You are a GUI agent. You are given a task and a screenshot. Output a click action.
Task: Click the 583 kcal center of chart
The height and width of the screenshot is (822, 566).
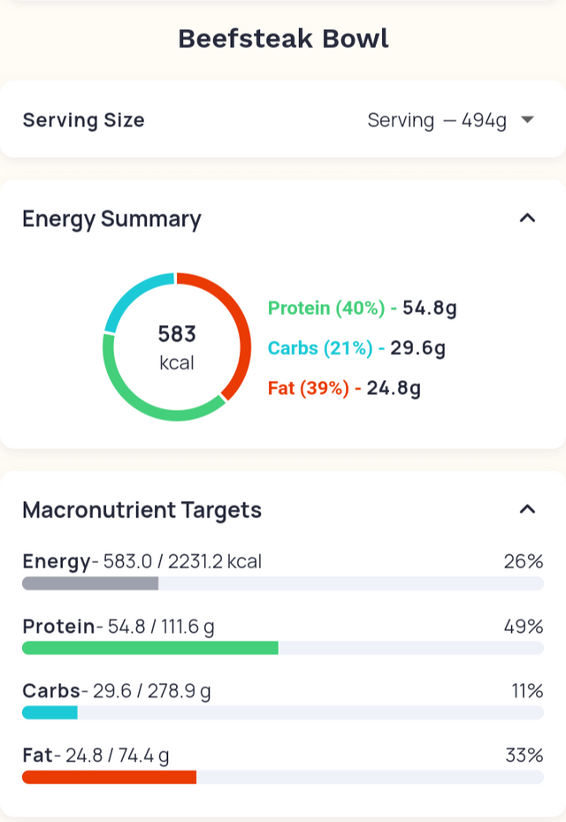point(177,346)
